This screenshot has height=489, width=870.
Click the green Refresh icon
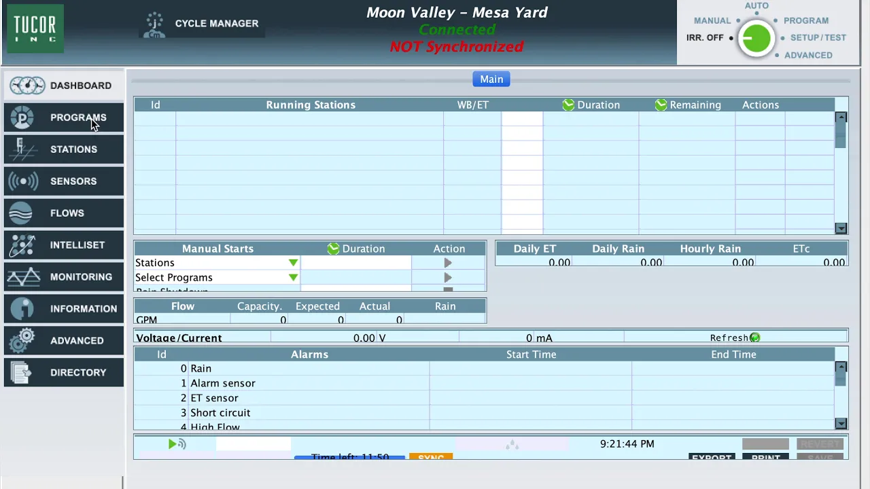(x=754, y=338)
